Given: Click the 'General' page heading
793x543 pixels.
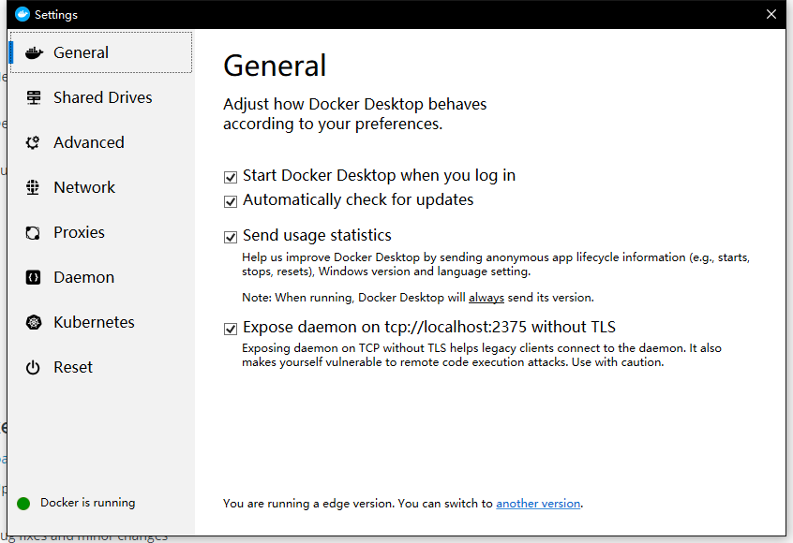Looking at the screenshot, I should click(275, 66).
